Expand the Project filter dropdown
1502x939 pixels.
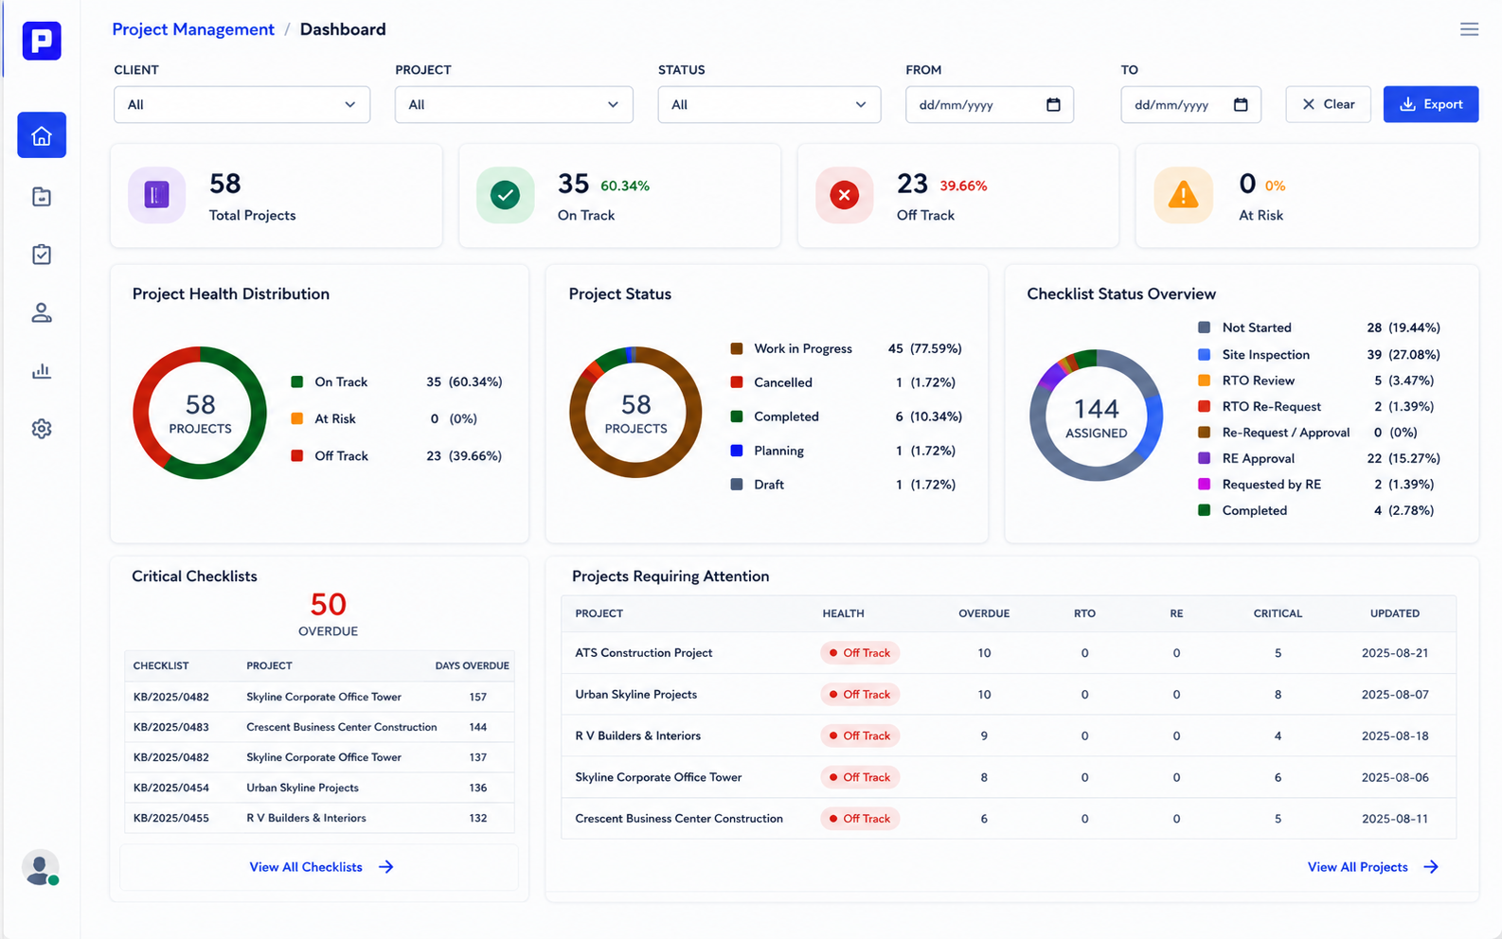pos(513,104)
